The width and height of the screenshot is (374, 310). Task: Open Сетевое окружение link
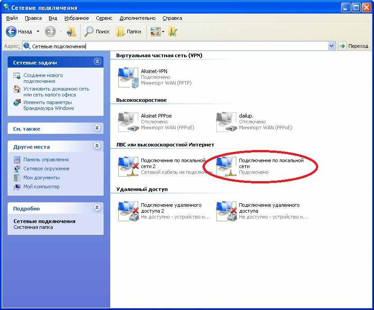[x=46, y=169]
